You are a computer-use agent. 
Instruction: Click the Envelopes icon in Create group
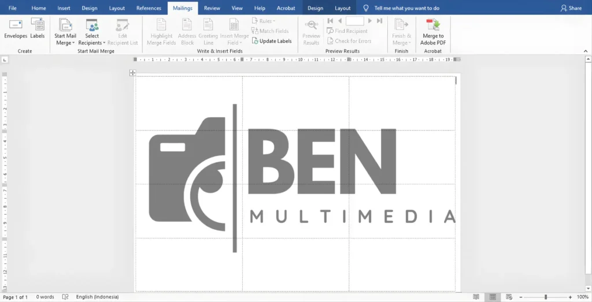[x=16, y=24]
